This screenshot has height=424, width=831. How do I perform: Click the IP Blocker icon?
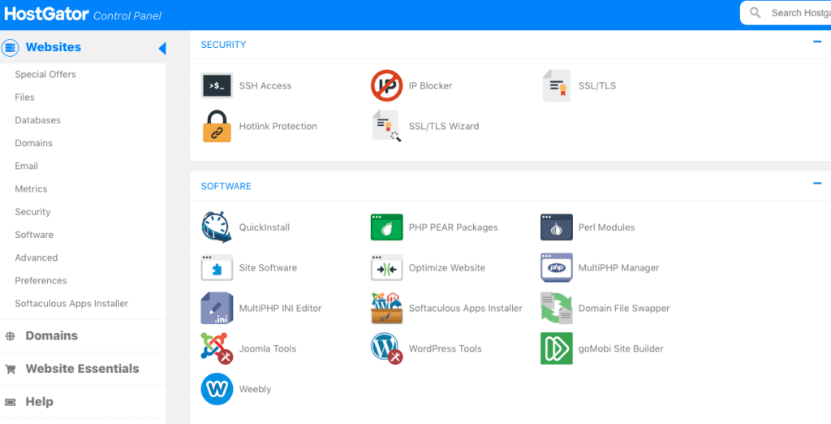click(x=386, y=85)
